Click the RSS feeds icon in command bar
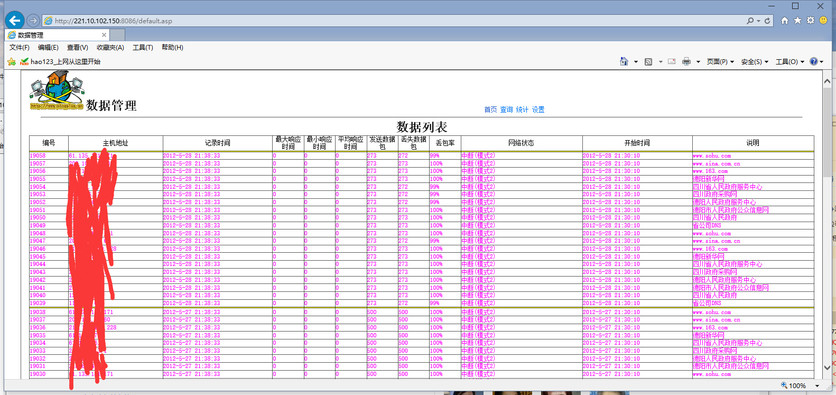836x395 pixels. pyautogui.click(x=648, y=61)
